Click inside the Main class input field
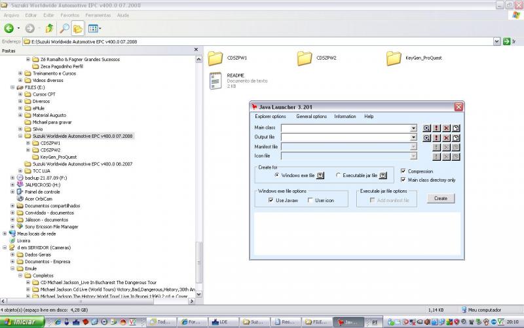The width and height of the screenshot is (524, 328). click(346, 128)
